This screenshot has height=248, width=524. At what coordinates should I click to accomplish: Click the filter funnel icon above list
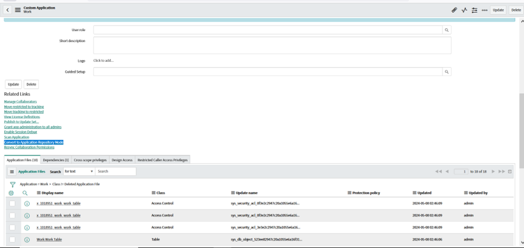point(12,184)
